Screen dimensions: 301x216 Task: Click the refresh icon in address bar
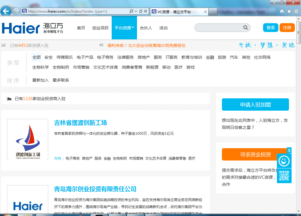(x=141, y=11)
